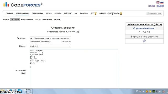Open the АРХИВ menu item
Screen dimensions: 168x94
[x=49, y=14]
